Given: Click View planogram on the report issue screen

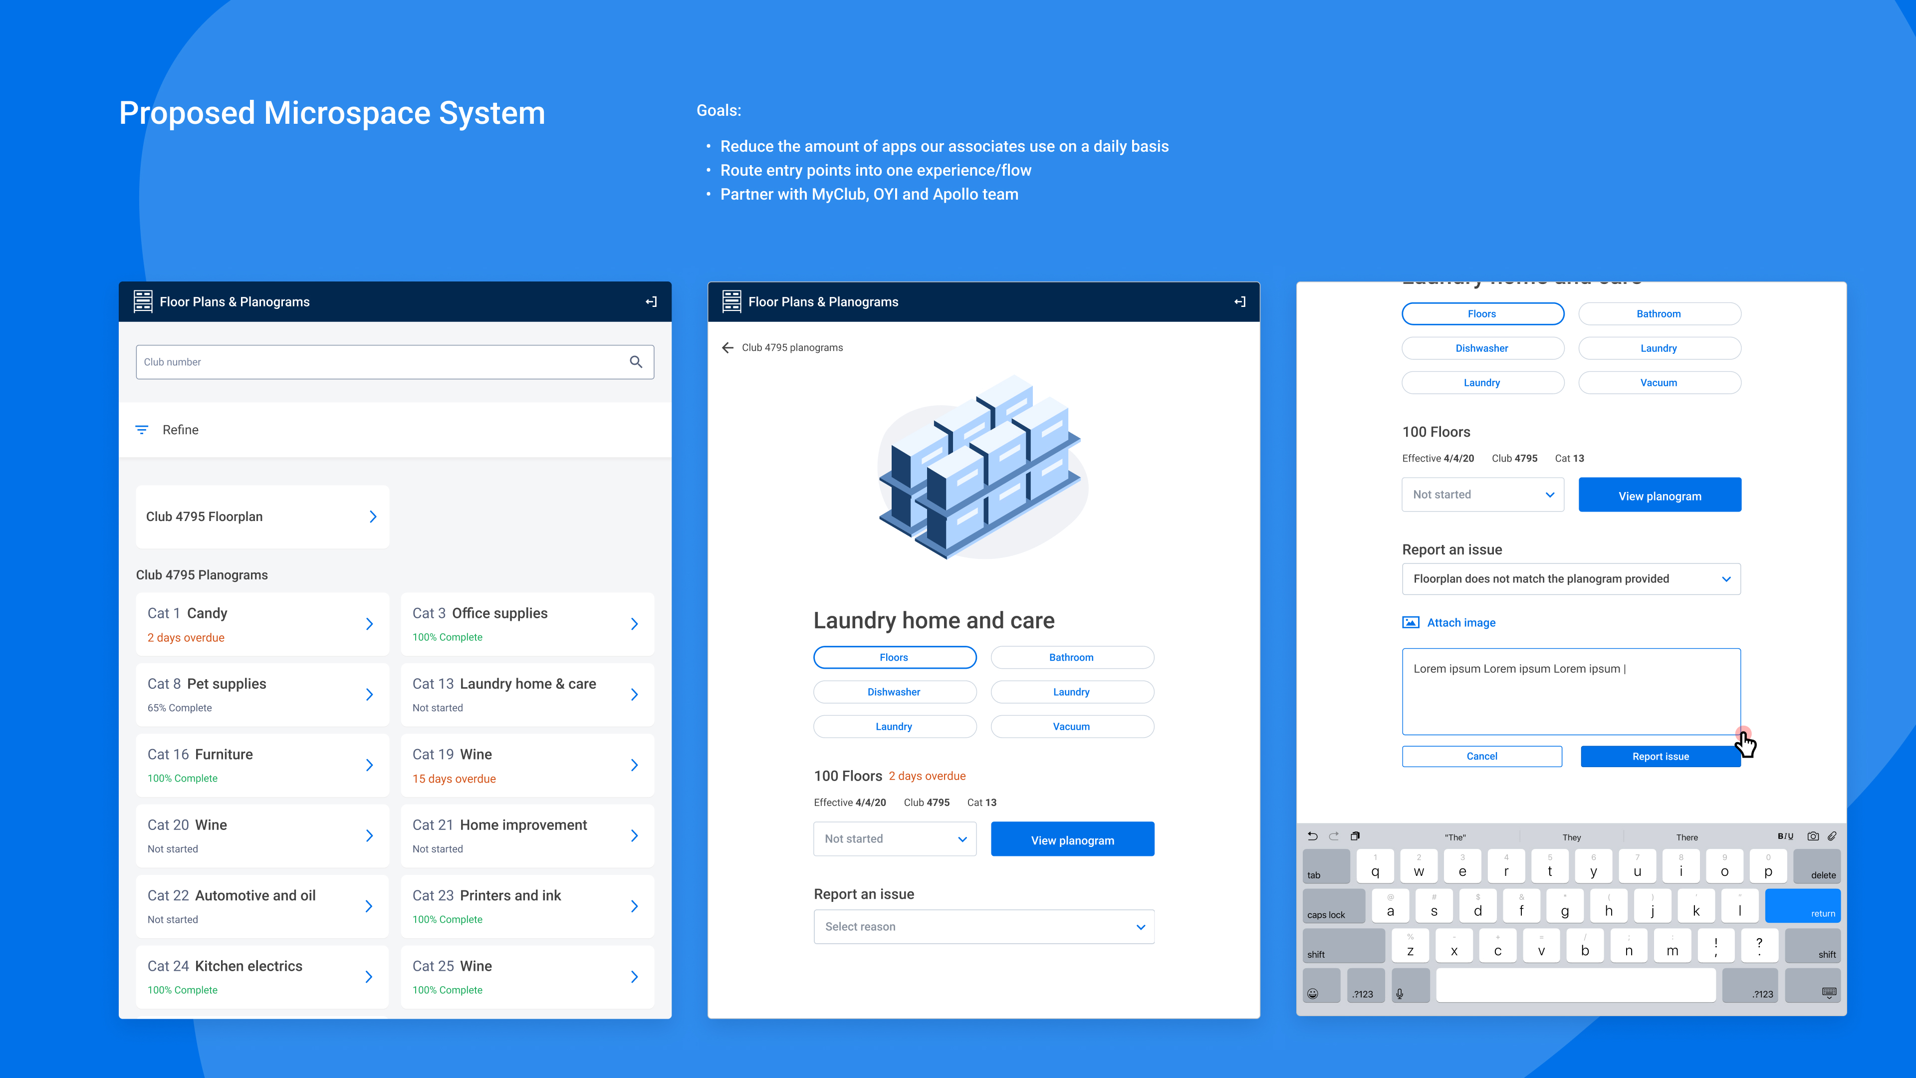Looking at the screenshot, I should [1660, 495].
